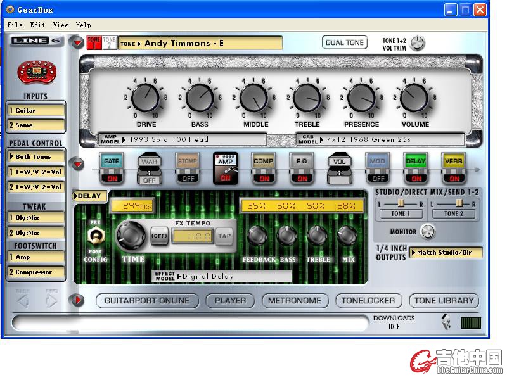Click the Monitor knob
The height and width of the screenshot is (380, 507).
click(x=428, y=232)
